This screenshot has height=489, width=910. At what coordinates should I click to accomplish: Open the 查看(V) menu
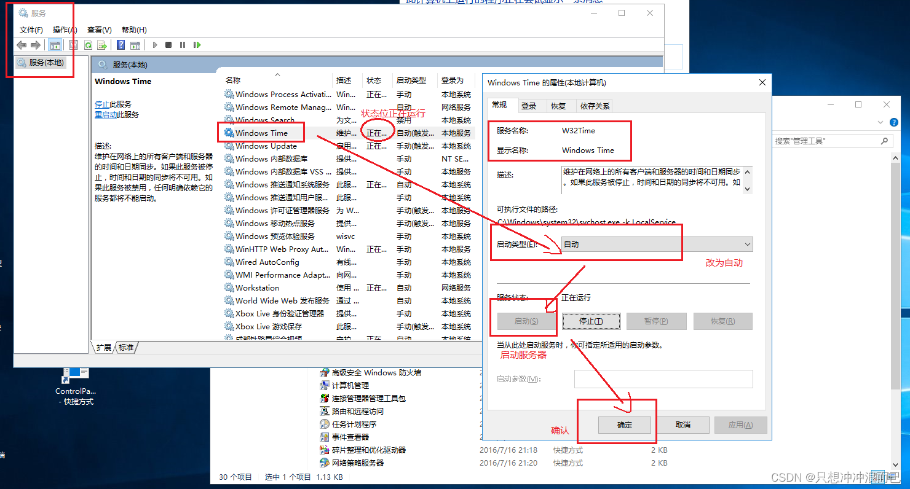tap(99, 30)
